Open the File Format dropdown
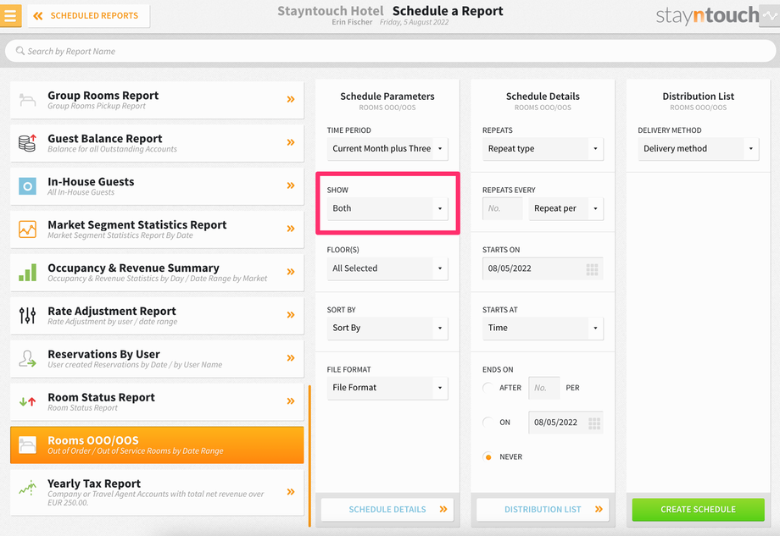Screen dimensions: 780x536 point(387,388)
